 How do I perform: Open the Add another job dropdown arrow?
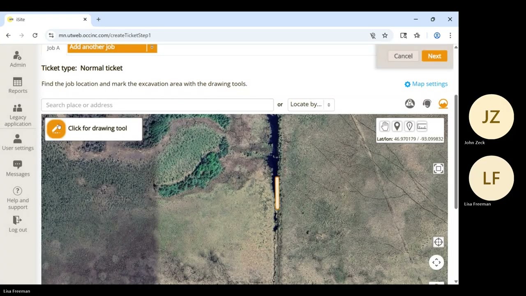tap(152, 47)
